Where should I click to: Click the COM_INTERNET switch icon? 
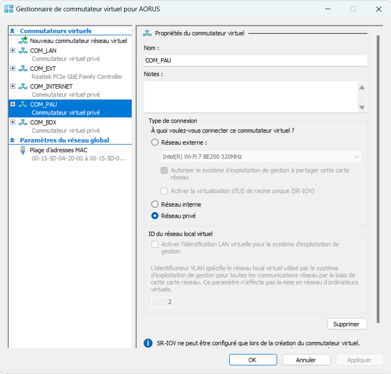23,87
